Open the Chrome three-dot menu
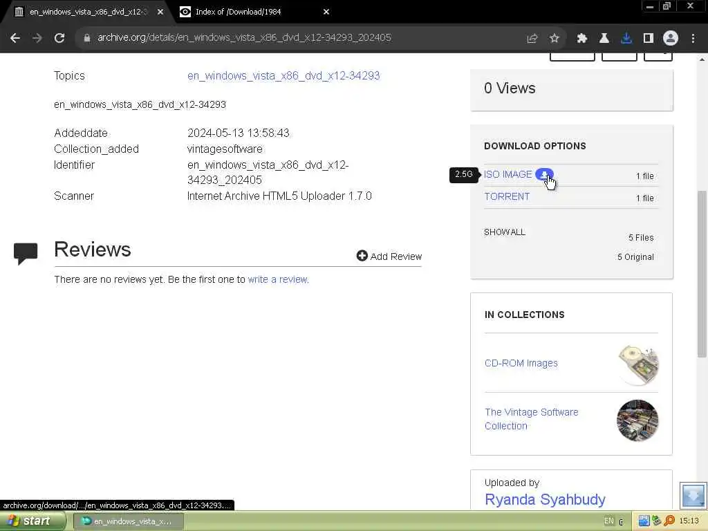Screen dimensions: 708x531 [x=693, y=39]
